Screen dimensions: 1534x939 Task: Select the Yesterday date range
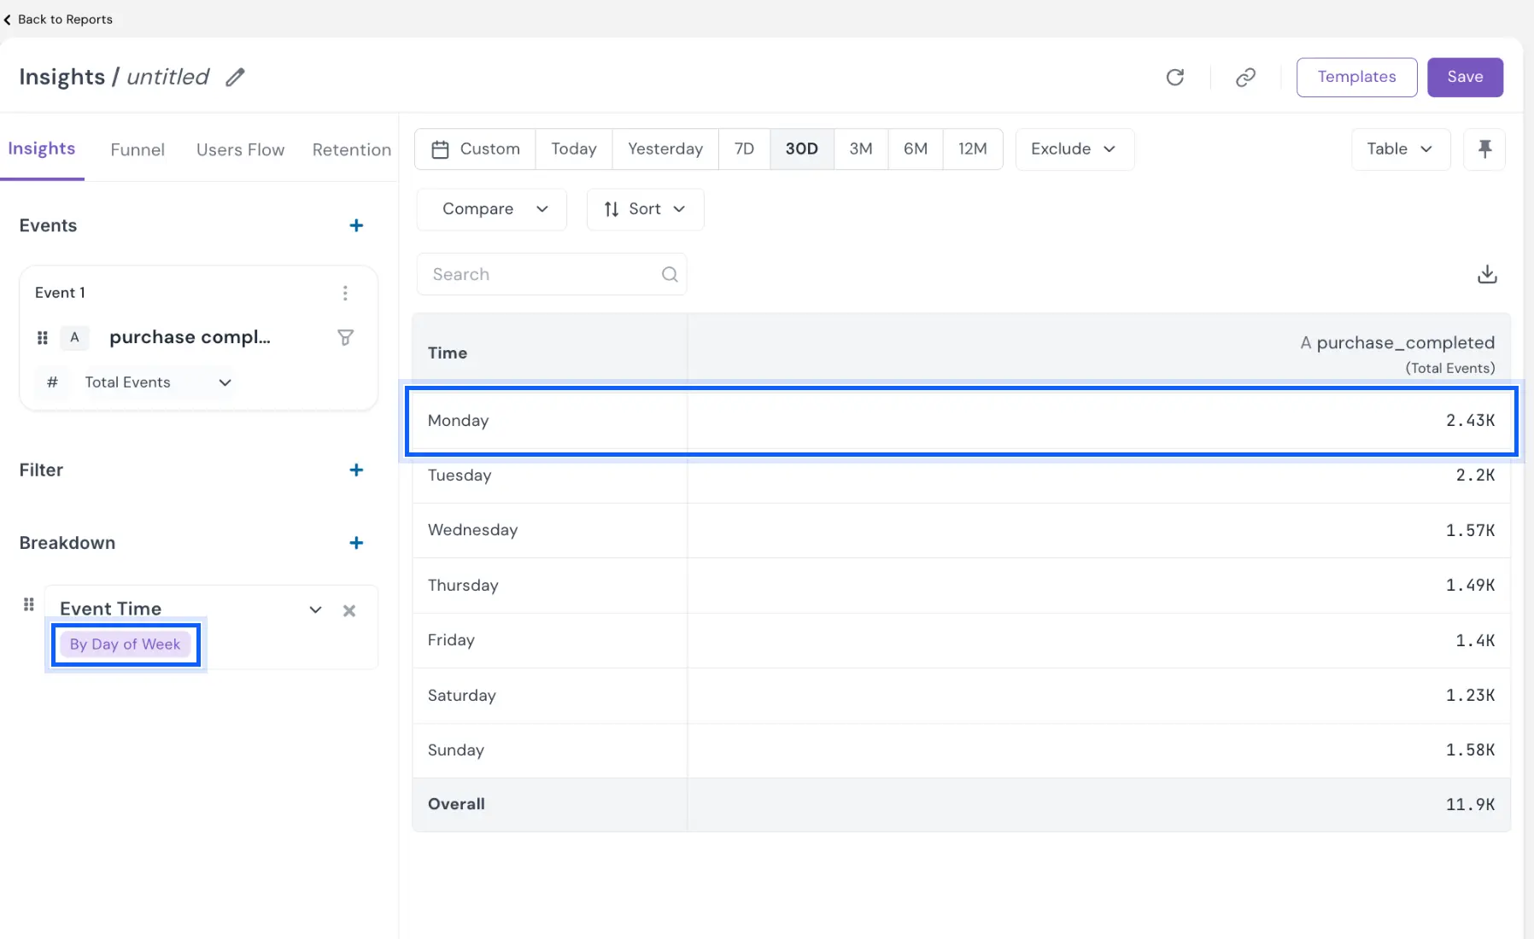665,149
